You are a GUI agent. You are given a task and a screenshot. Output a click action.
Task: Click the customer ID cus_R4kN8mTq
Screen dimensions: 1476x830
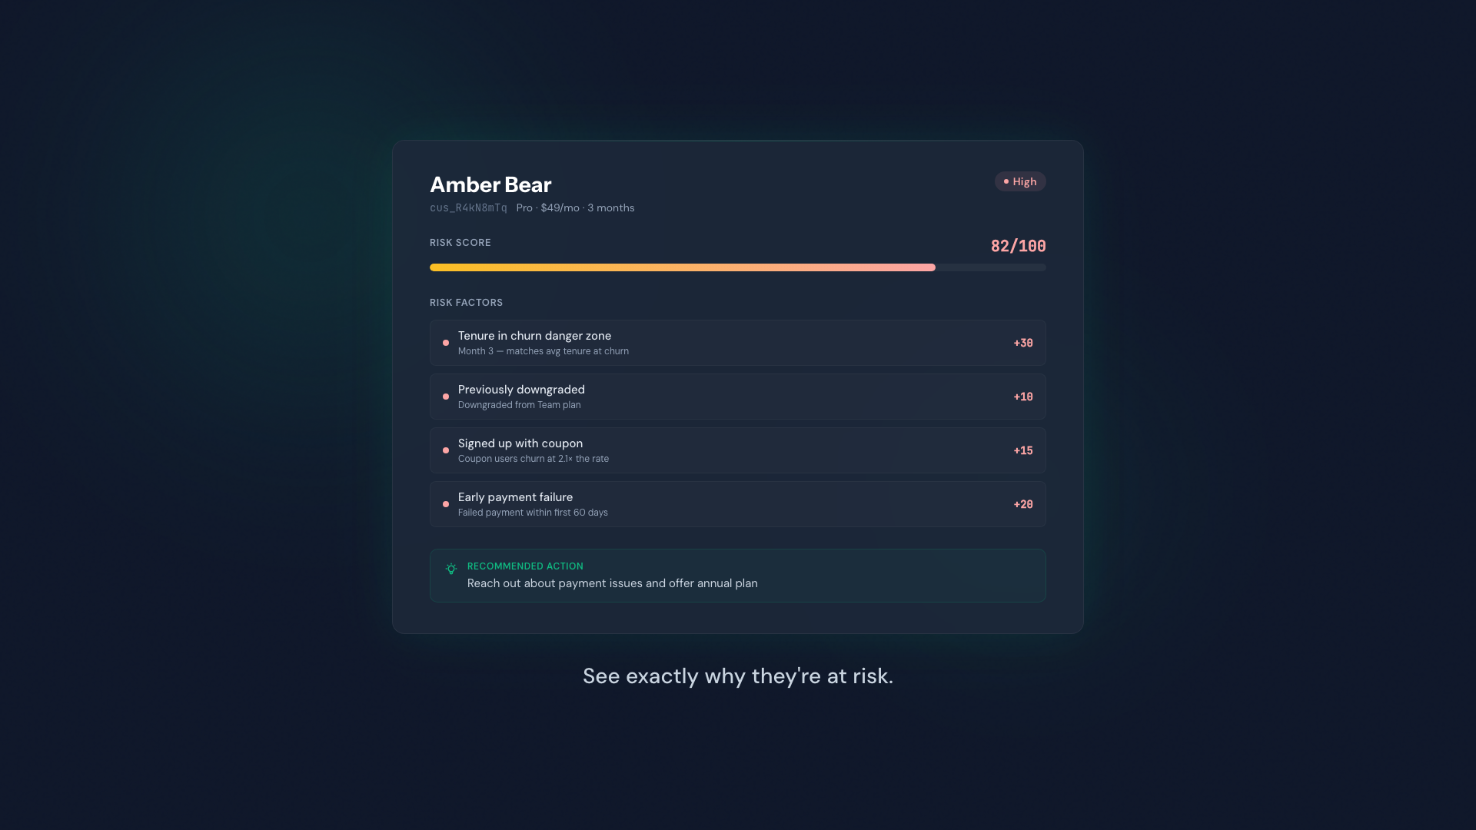tap(468, 207)
